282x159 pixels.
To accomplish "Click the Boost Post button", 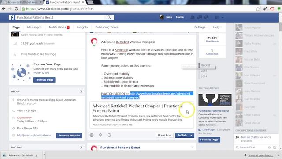I will 164,135.
